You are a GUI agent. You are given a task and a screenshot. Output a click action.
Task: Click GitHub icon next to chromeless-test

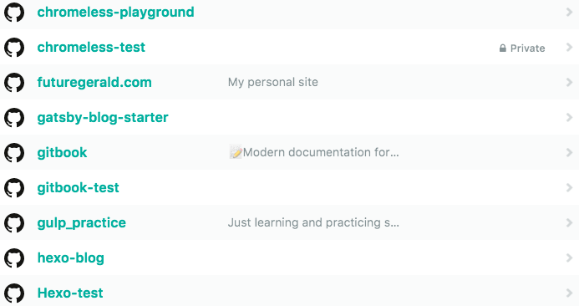coord(14,48)
